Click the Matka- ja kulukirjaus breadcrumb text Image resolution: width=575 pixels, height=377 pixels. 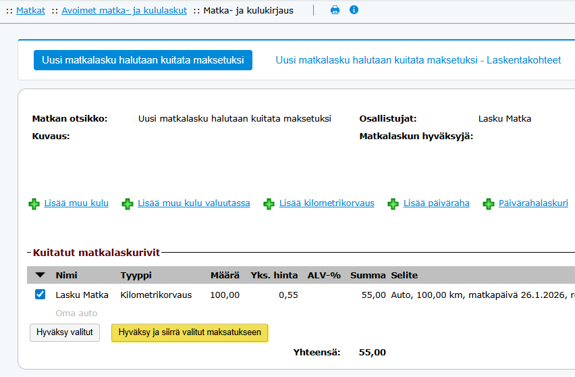(x=248, y=11)
